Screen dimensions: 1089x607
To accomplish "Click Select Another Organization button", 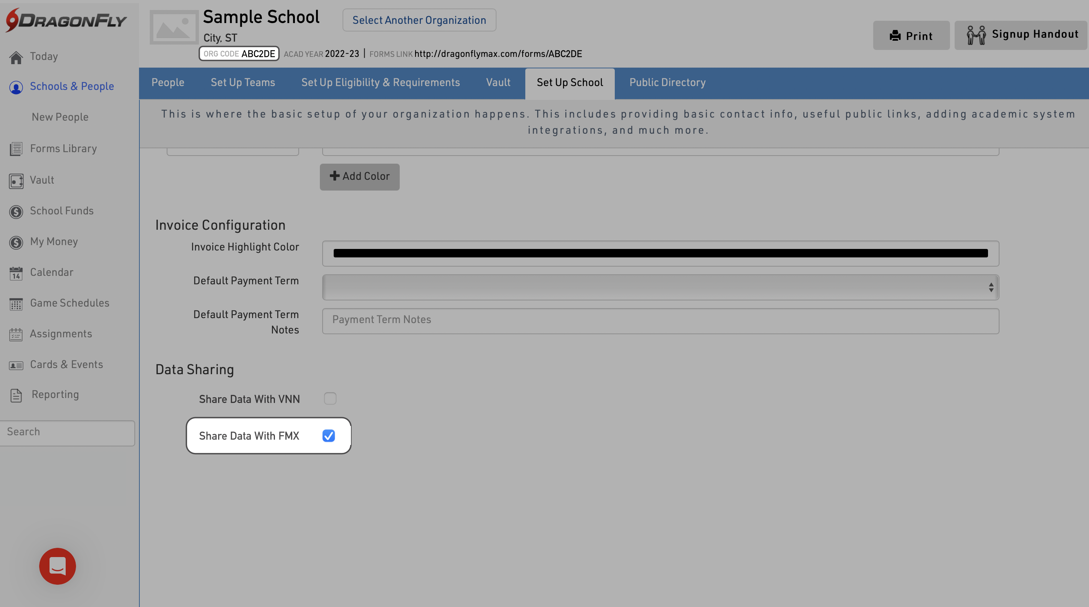I will (419, 20).
